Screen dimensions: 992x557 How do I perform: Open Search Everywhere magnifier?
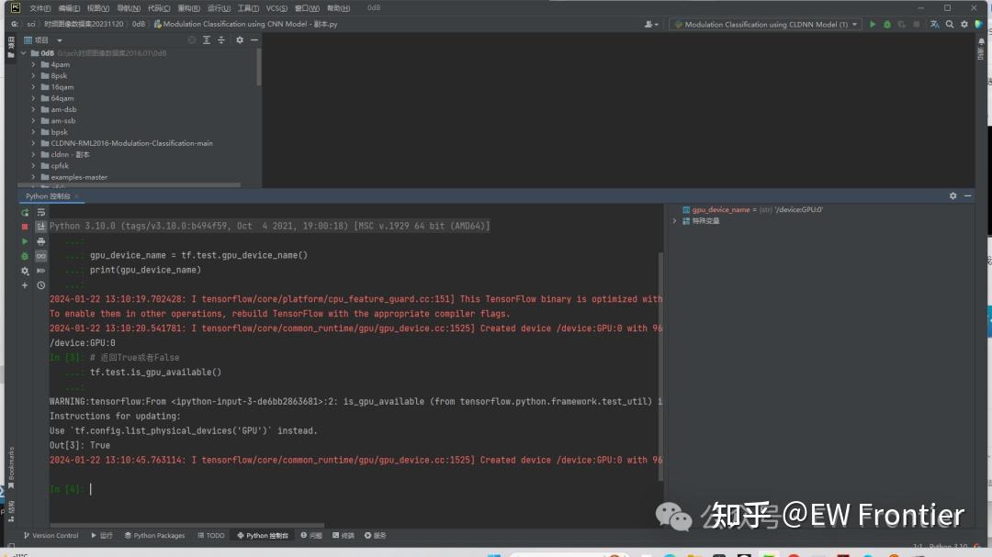tap(949, 25)
